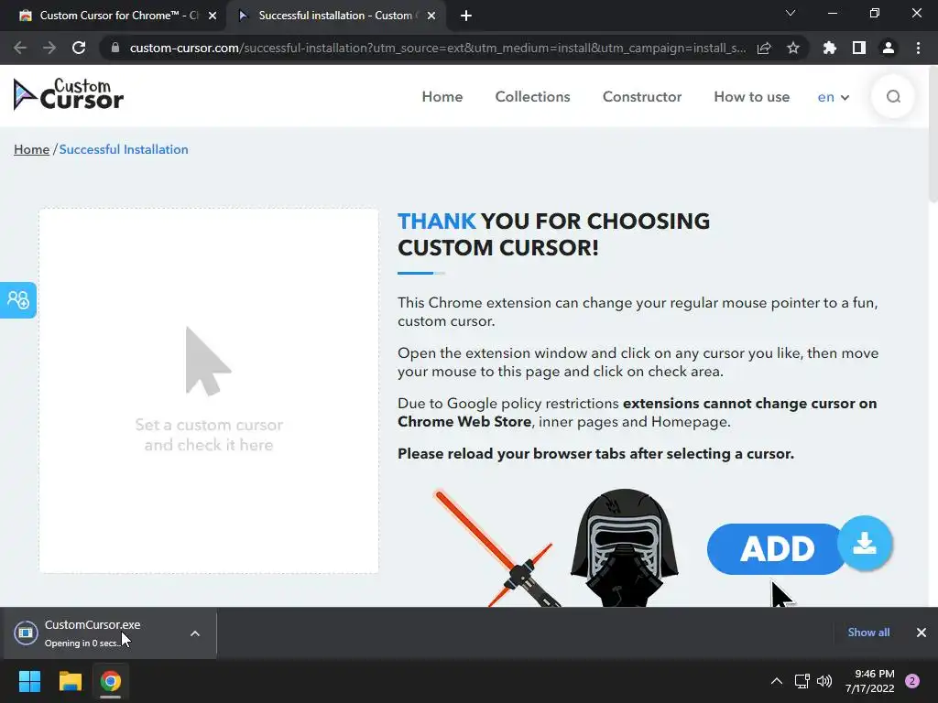Open the Collections page
The width and height of the screenshot is (938, 703).
pyautogui.click(x=532, y=97)
